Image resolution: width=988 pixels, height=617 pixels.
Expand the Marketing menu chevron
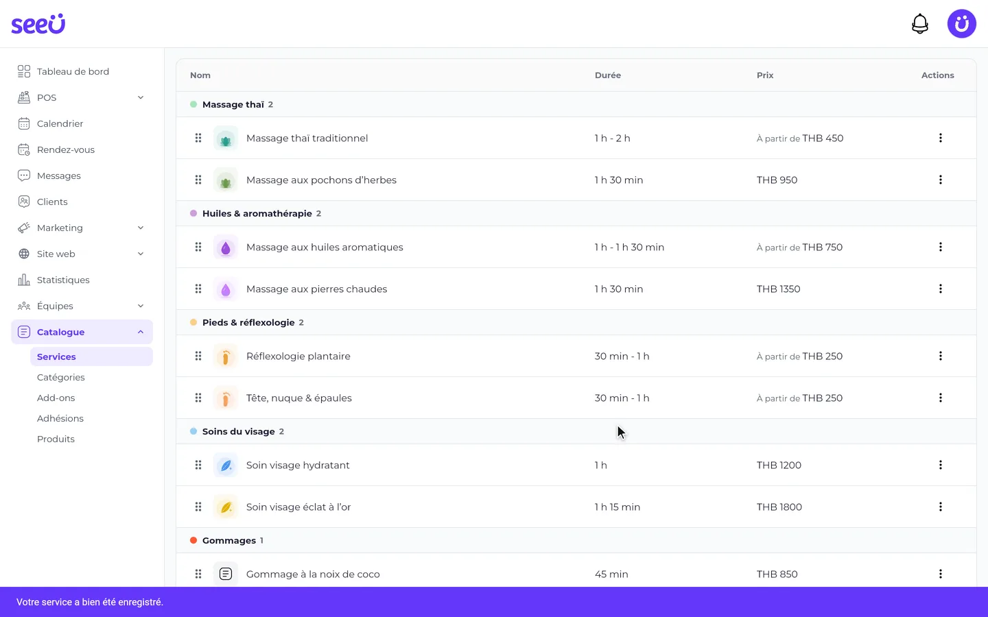click(x=141, y=228)
